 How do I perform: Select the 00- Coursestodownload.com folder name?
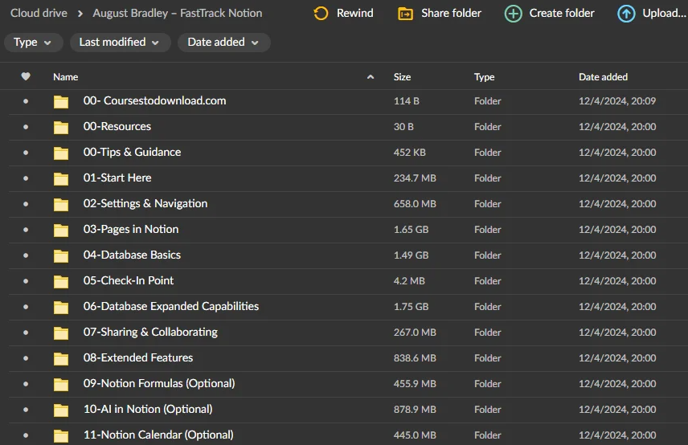coord(154,100)
